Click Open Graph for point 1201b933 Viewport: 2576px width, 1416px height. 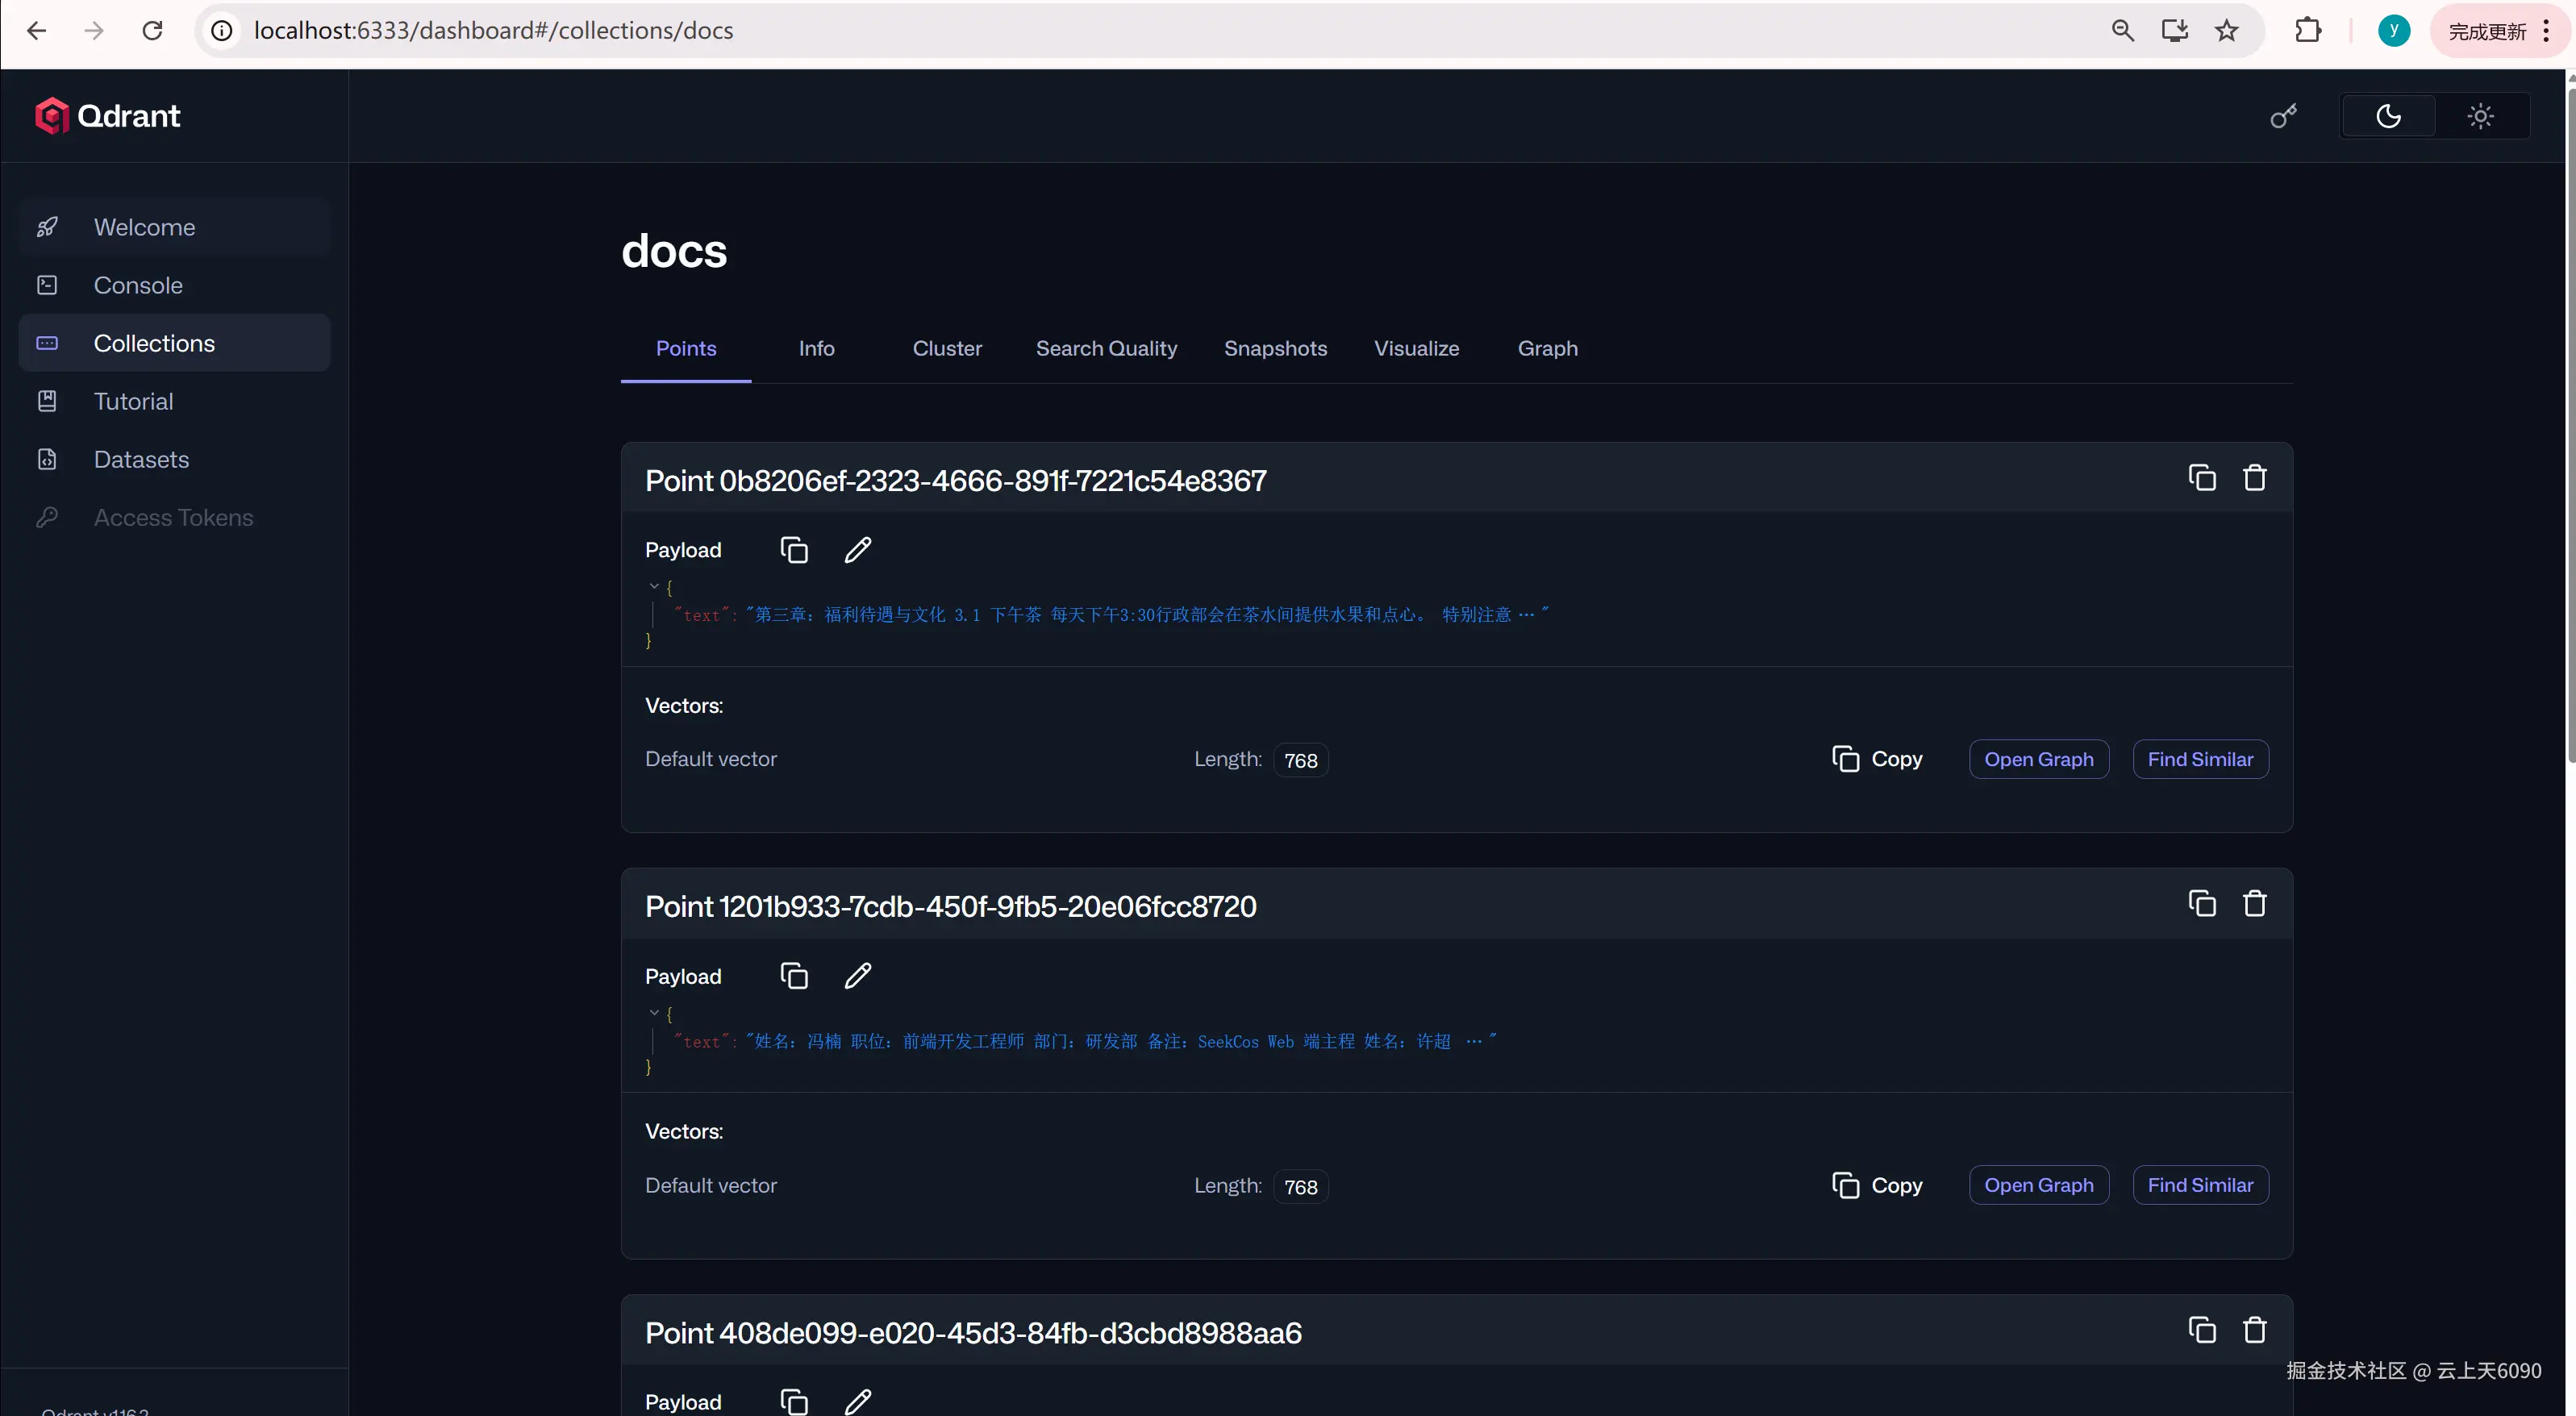tap(2038, 1185)
